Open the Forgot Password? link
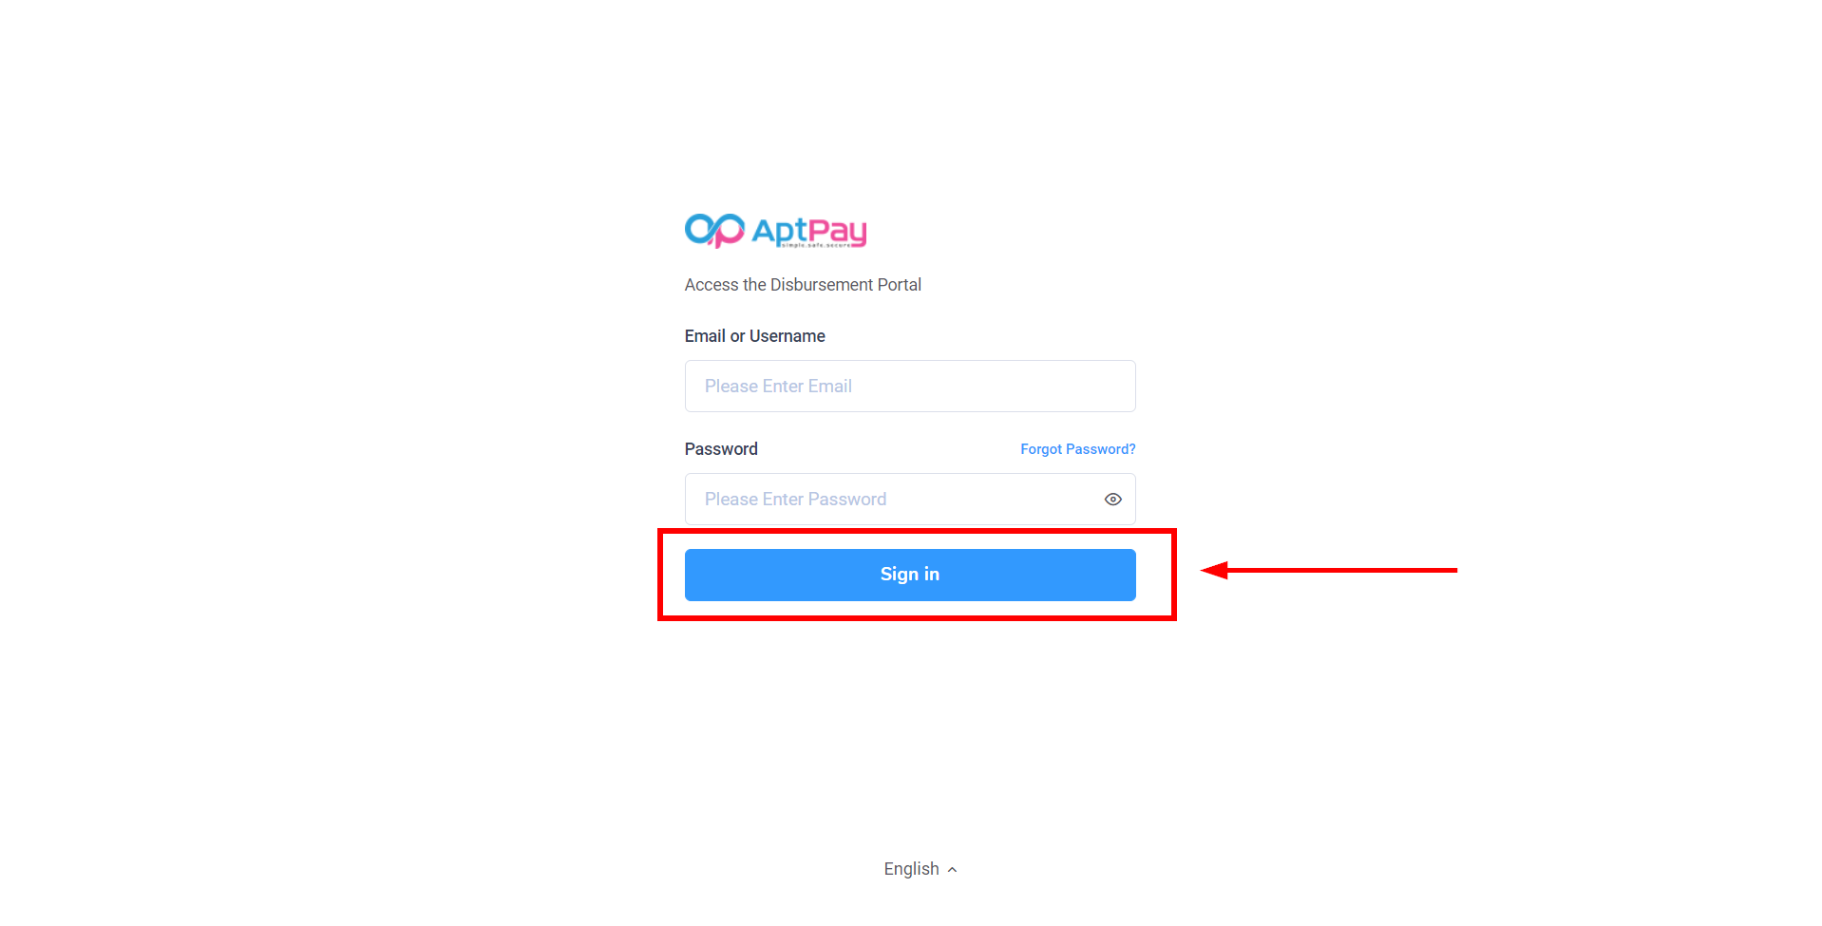The width and height of the screenshot is (1822, 926). [x=1077, y=449]
